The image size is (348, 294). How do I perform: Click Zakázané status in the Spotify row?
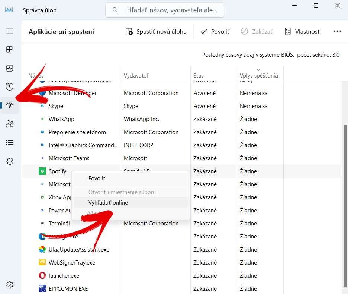point(205,171)
